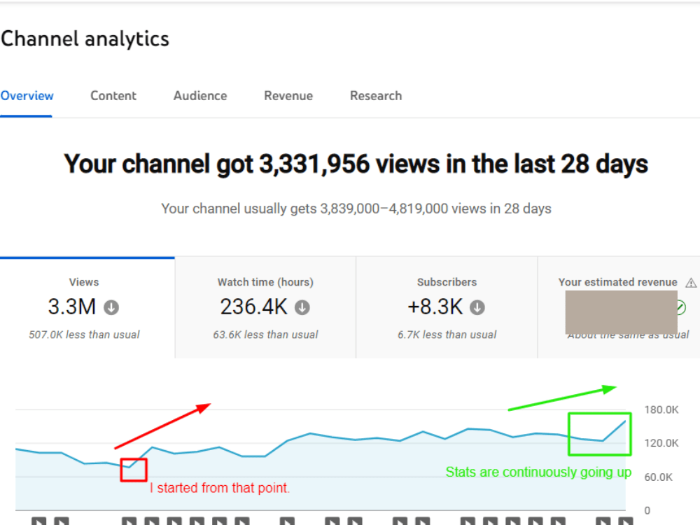
Task: Select the Subscribers metric card
Action: (x=447, y=307)
